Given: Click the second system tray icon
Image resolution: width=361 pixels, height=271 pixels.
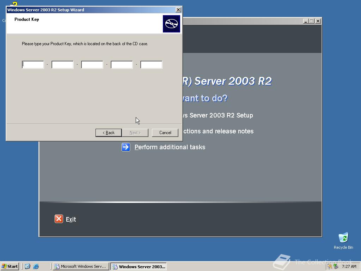Looking at the screenshot, I should (336, 267).
